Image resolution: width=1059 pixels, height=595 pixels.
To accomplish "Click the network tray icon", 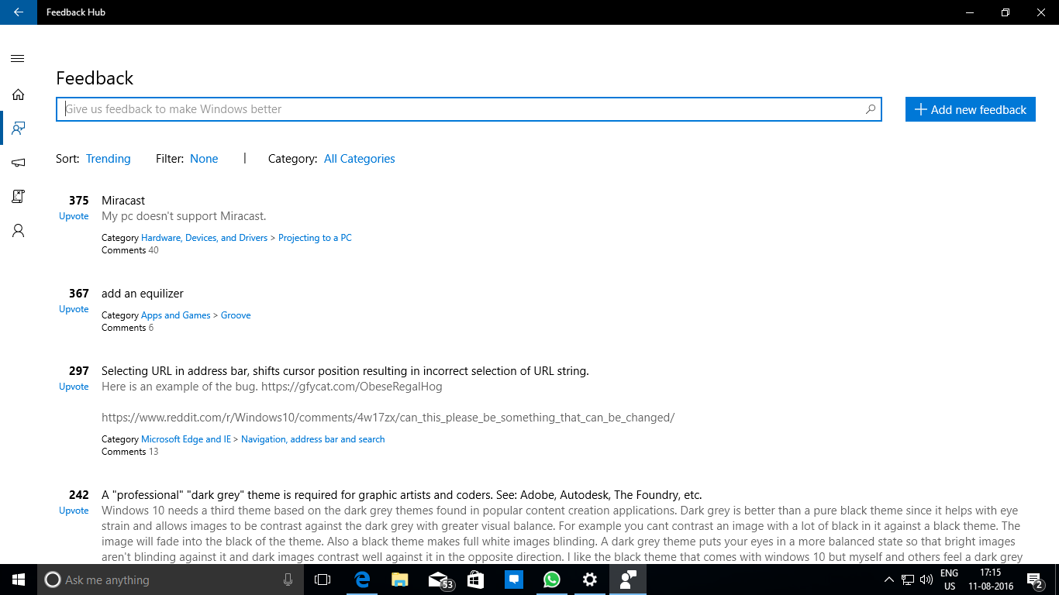I will [x=908, y=580].
